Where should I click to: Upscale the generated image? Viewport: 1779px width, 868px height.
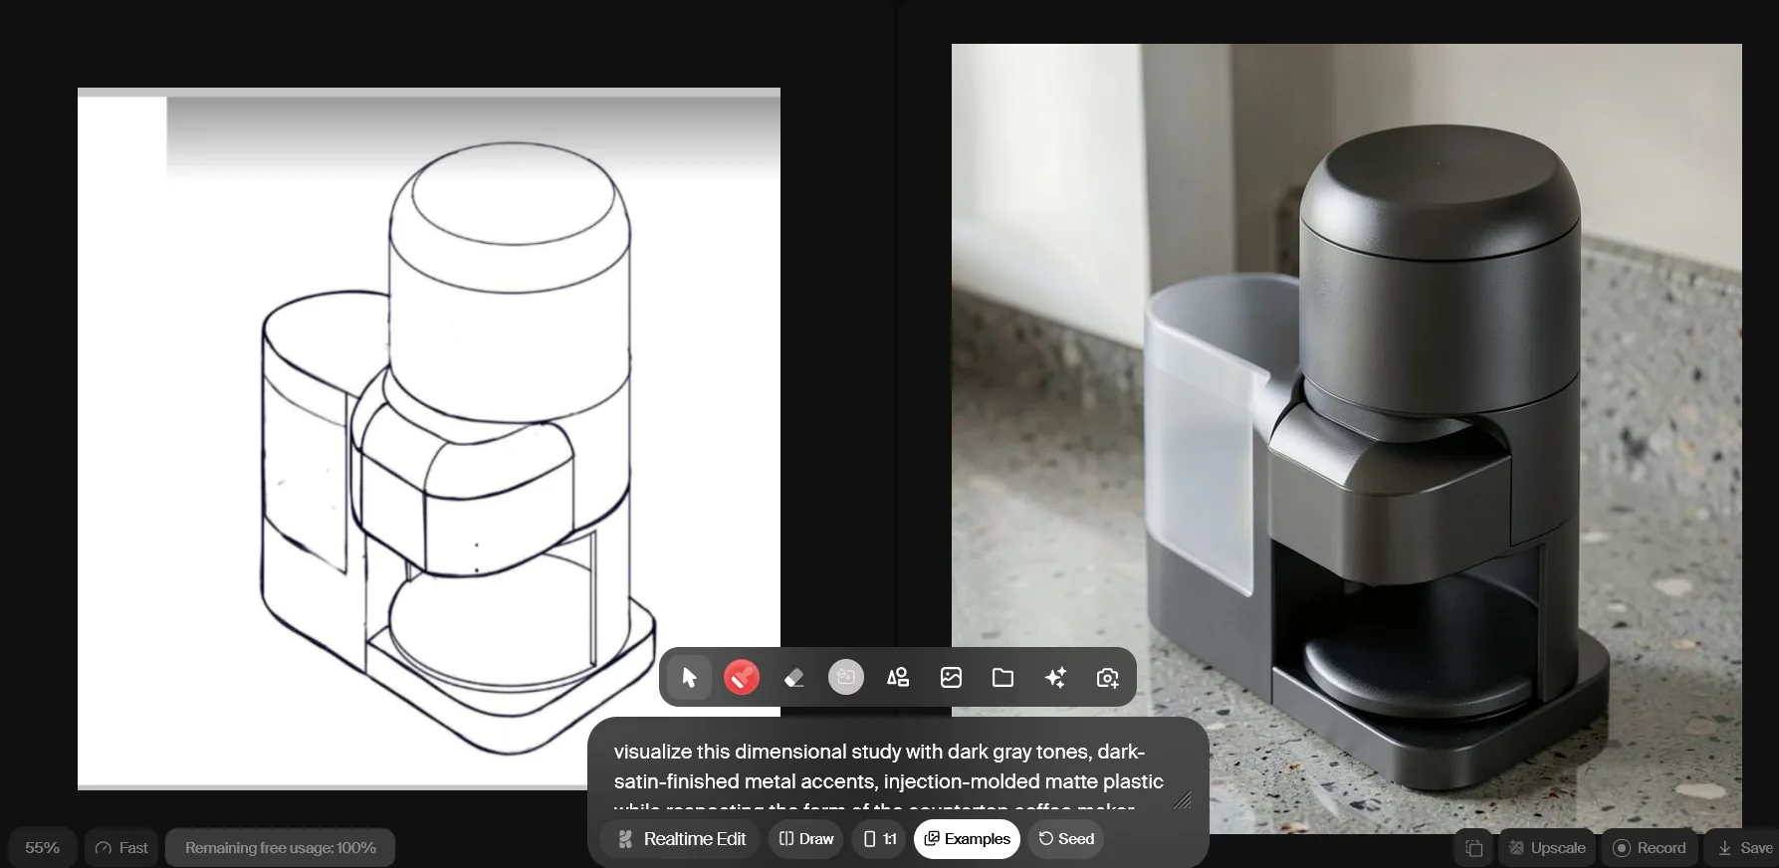click(x=1546, y=848)
